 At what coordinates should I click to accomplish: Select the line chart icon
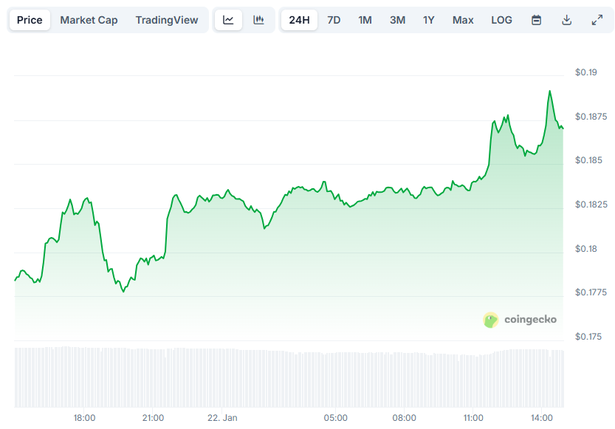pos(227,20)
